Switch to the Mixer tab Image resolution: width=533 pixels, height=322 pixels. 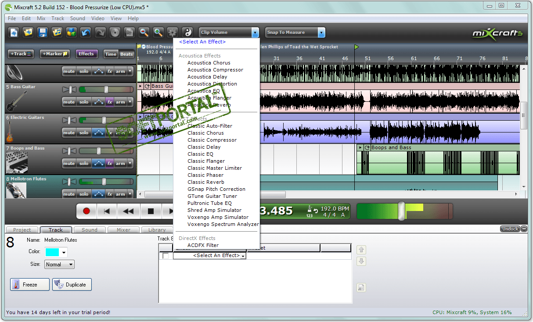click(123, 230)
